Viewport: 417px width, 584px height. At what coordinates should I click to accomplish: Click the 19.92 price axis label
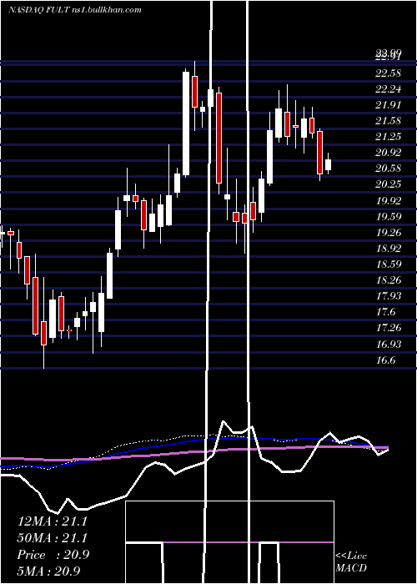point(389,201)
